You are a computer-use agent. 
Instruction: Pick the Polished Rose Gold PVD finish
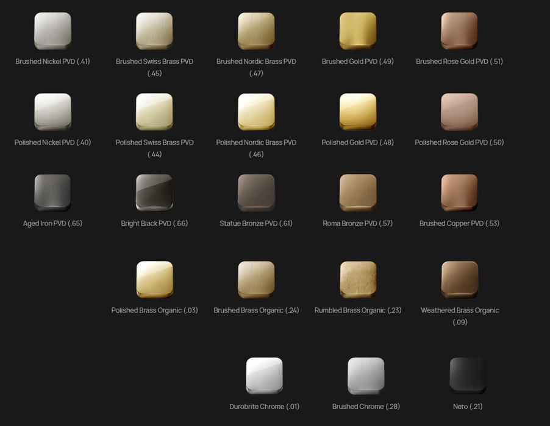[459, 111]
